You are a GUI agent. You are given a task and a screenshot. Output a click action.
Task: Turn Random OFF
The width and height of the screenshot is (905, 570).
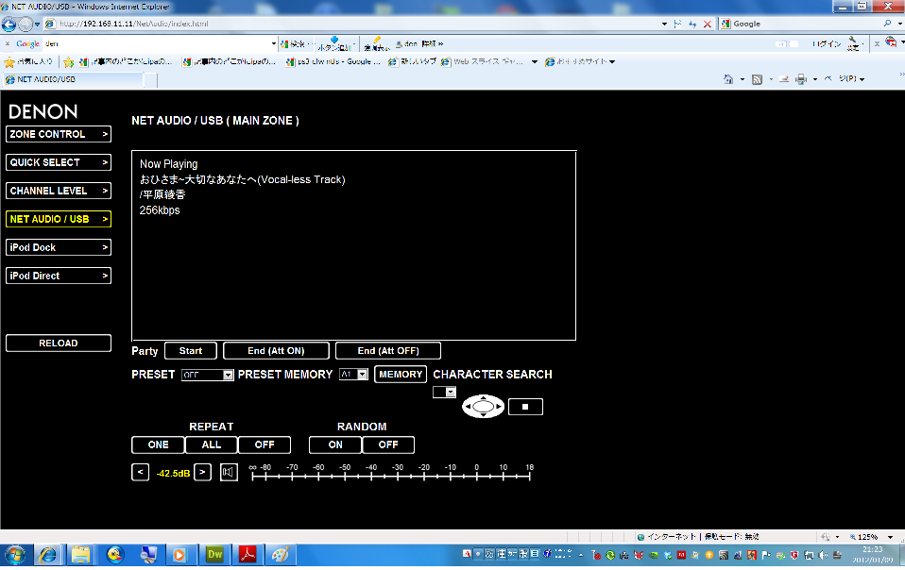pyautogui.click(x=388, y=444)
